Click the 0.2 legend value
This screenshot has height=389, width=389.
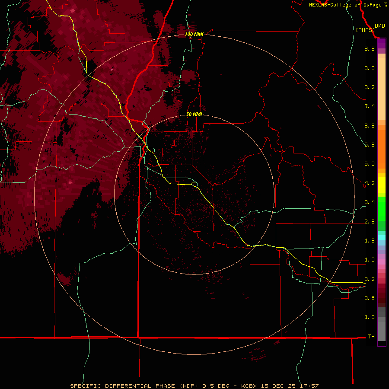point(370,279)
